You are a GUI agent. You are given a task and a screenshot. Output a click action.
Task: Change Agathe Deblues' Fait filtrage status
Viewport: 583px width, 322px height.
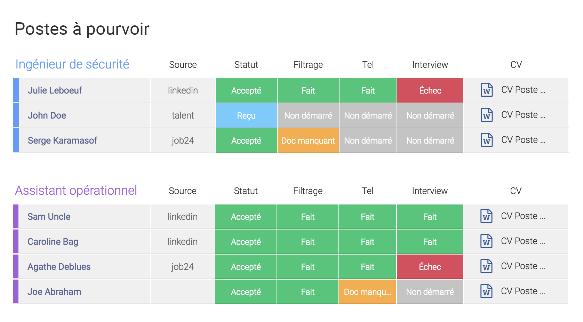click(308, 267)
